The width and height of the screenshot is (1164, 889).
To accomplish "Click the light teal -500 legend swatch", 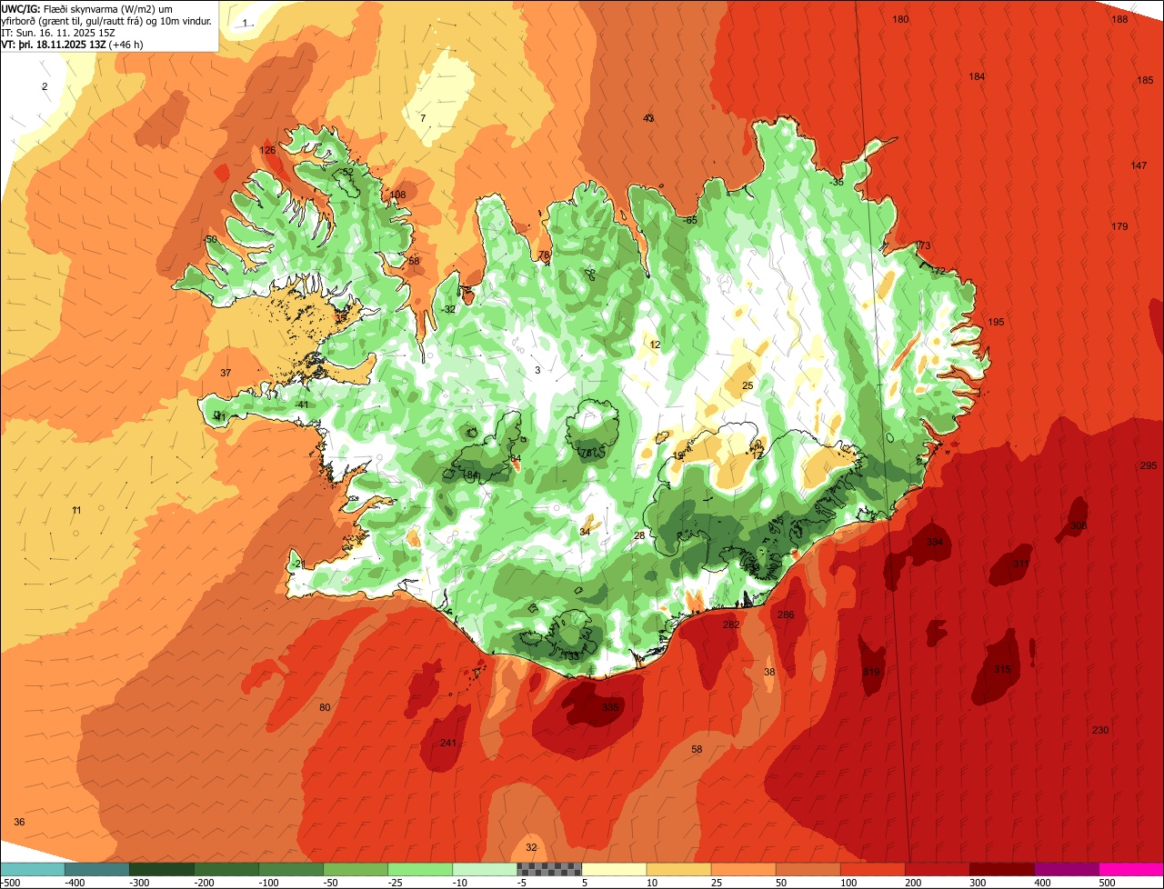I will point(33,869).
